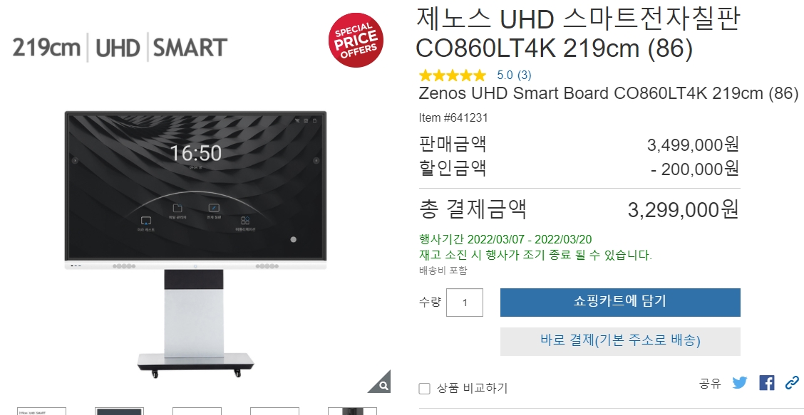The width and height of the screenshot is (804, 415).
Task: Add item with 쇼핑카트에 담기 button
Action: (x=620, y=303)
